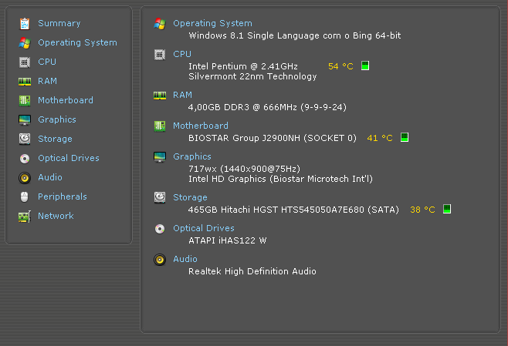Viewport: 508px width, 346px height.
Task: Open the Storage heading link in summary
Action: [x=190, y=197]
